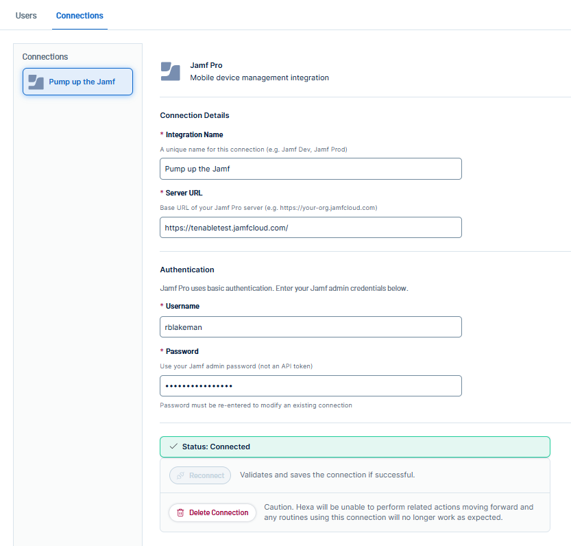Click the Connections sidebar heading
571x546 pixels.
click(x=45, y=57)
